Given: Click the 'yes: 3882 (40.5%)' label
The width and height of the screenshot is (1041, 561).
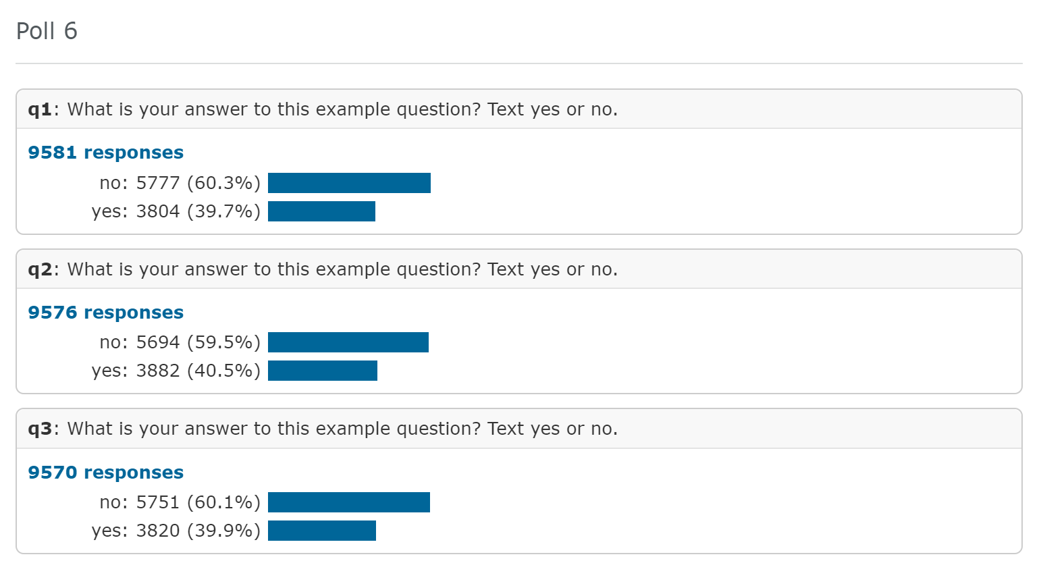Looking at the screenshot, I should click(176, 371).
